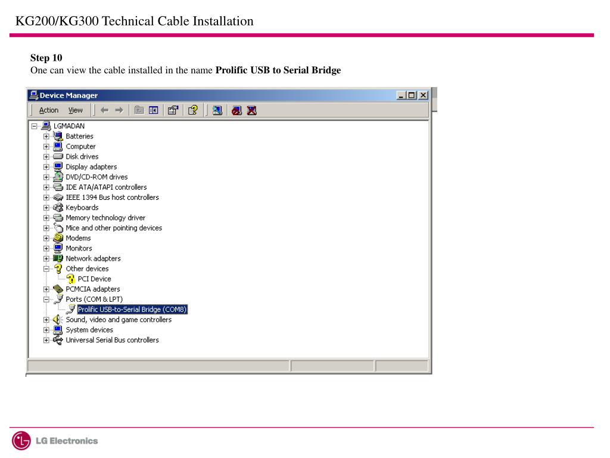Image resolution: width=610 pixels, height=458 pixels.
Task: Click the Other devices question mark icon
Action: click(x=58, y=269)
